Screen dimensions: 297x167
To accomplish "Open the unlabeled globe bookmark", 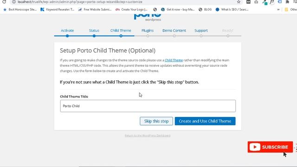I will [155, 9].
